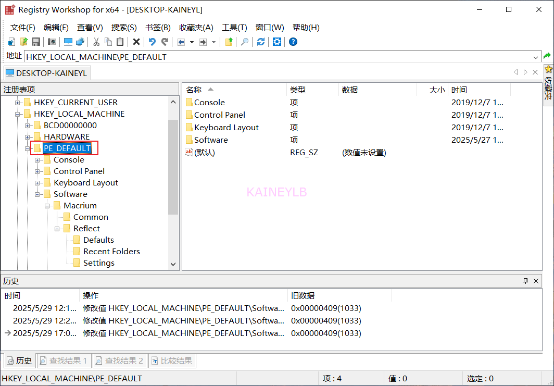This screenshot has width=554, height=386.
Task: Collapse the Macrium tree node
Action: (47, 206)
